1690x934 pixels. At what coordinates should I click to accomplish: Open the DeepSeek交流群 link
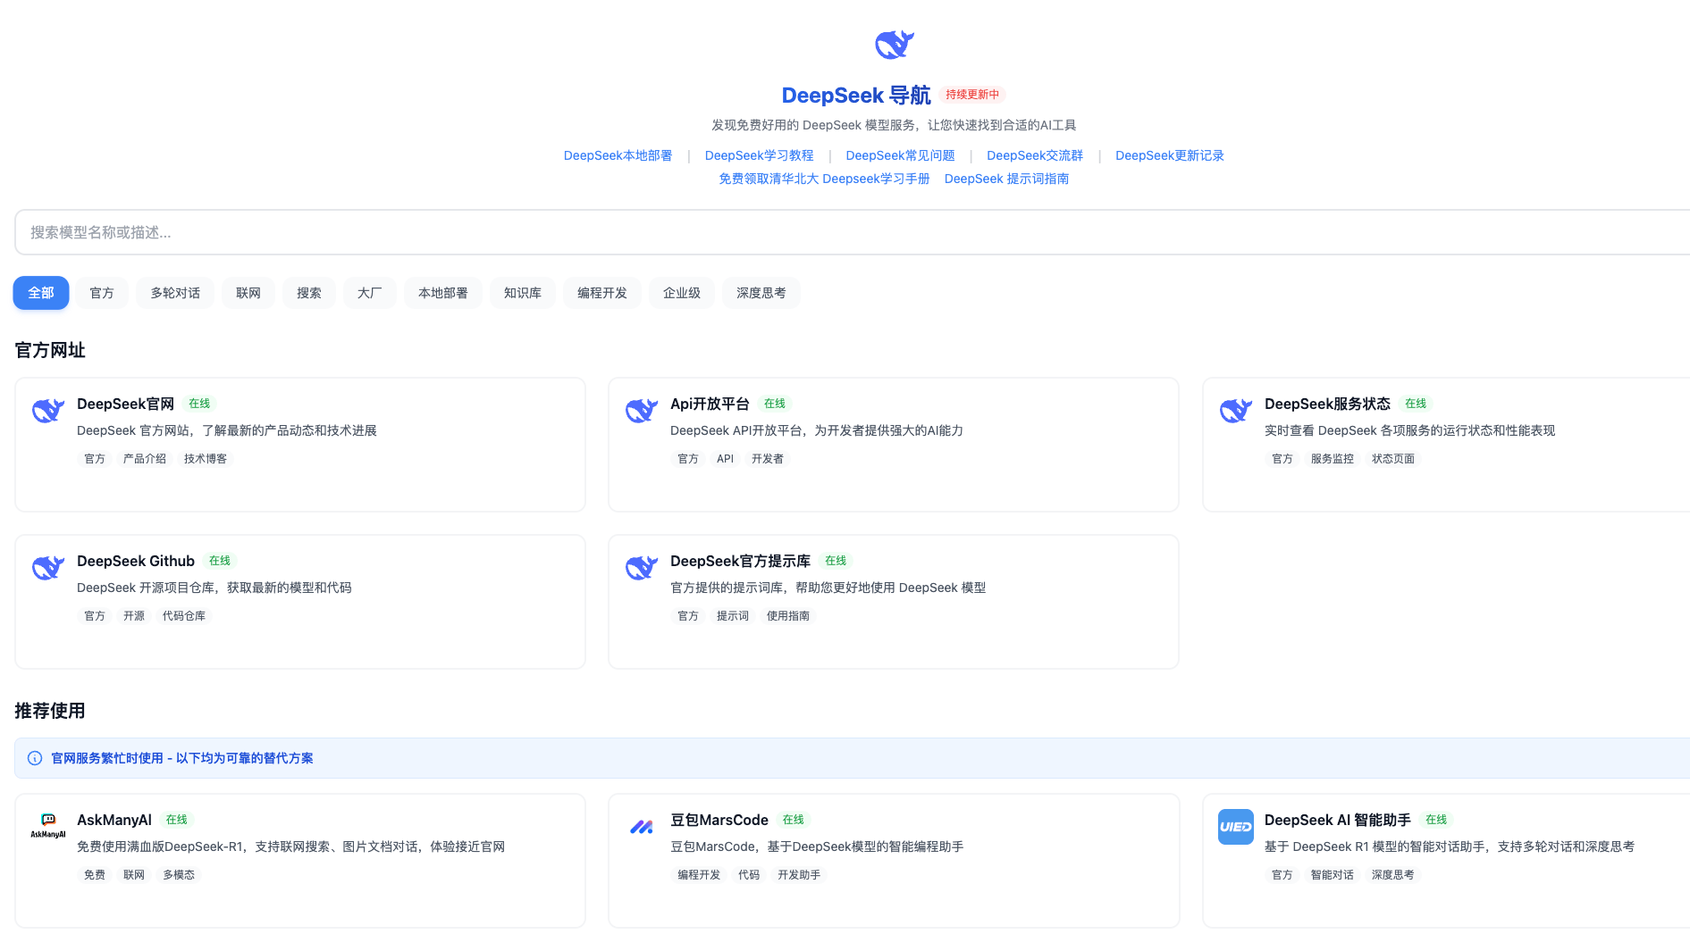(x=1035, y=155)
